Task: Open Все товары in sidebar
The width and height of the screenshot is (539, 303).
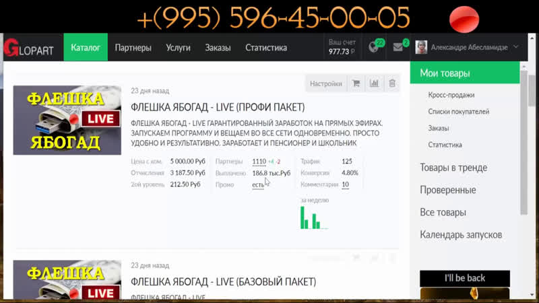Action: [443, 212]
